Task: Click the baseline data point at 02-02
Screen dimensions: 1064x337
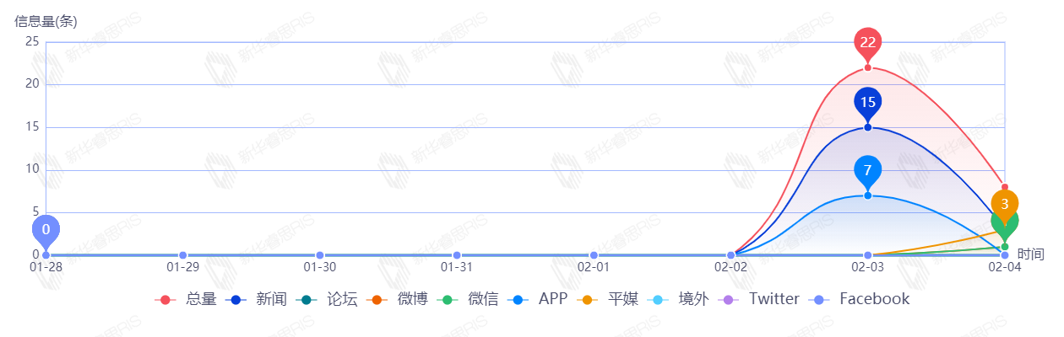Action: coord(730,255)
